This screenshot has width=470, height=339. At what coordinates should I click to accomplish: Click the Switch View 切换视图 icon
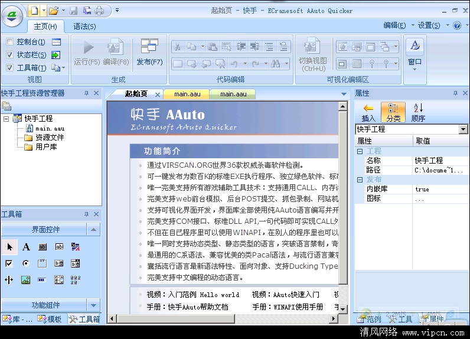312,47
